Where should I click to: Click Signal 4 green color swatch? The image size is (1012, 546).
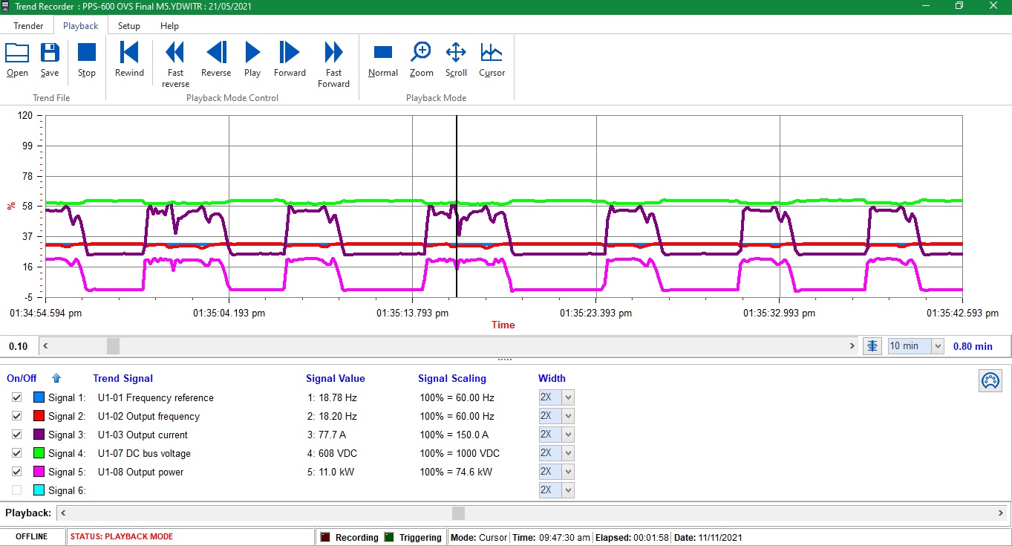(39, 453)
